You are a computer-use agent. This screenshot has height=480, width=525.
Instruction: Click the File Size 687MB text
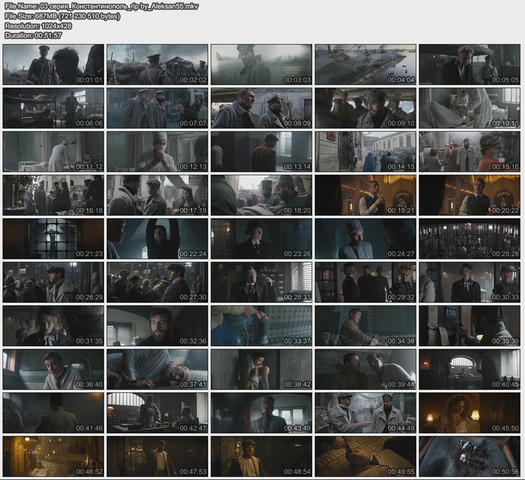pos(62,16)
